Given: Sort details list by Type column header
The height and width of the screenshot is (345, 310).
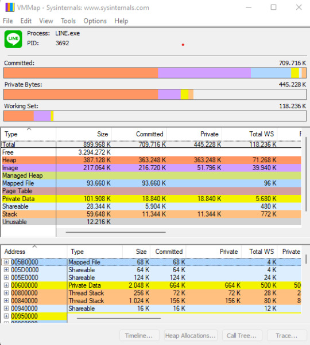Looking at the screenshot, I should [x=95, y=252].
